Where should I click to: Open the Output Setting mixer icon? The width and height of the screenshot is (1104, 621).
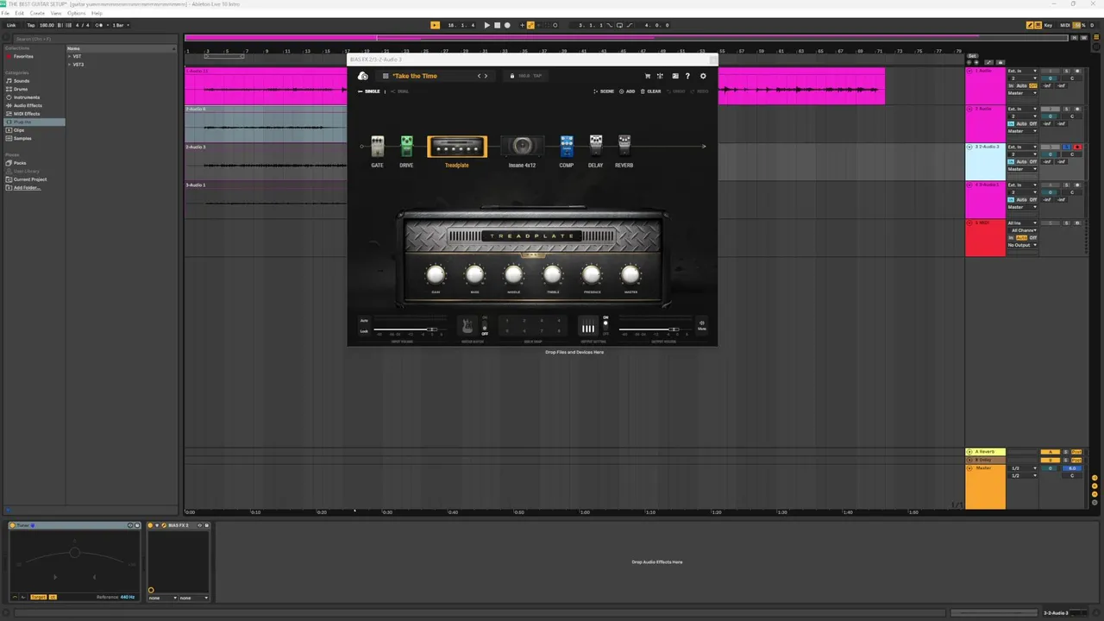[588, 325]
